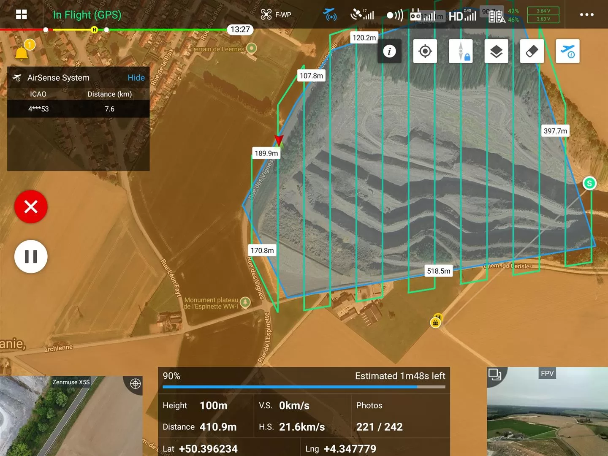This screenshot has width=608, height=456.
Task: Open obstacle sensing status icon
Action: coord(395,16)
